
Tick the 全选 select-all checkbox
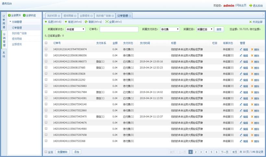[46, 152]
